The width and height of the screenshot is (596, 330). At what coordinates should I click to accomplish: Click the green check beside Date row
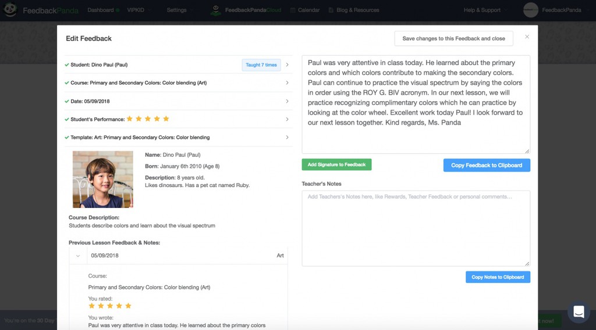click(x=67, y=101)
